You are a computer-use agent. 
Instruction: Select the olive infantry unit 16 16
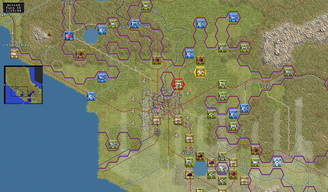(222, 180)
